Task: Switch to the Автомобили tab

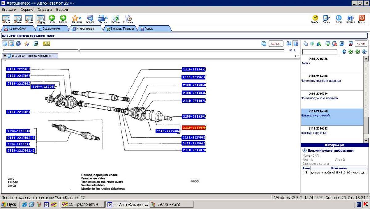Action: pos(17,29)
